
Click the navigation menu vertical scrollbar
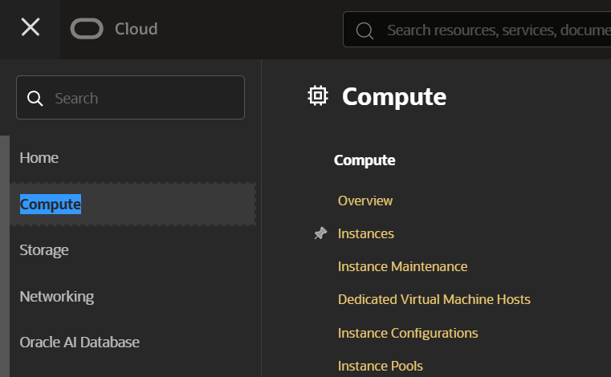click(5, 256)
